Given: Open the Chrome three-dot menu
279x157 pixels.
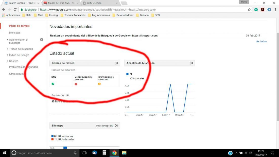Looking at the screenshot, I should [x=275, y=10].
